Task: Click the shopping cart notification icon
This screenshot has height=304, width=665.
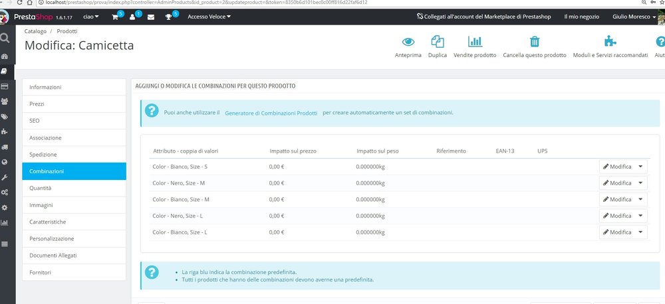Action: [x=115, y=17]
